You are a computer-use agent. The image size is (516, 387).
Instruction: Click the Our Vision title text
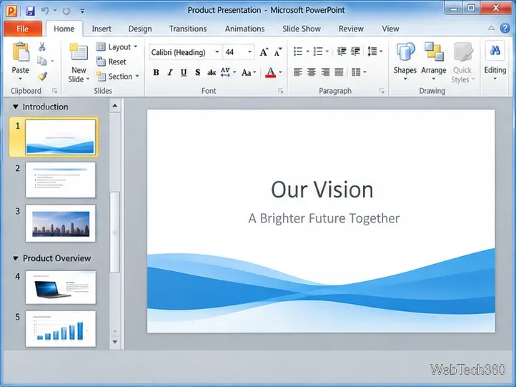coord(322,190)
